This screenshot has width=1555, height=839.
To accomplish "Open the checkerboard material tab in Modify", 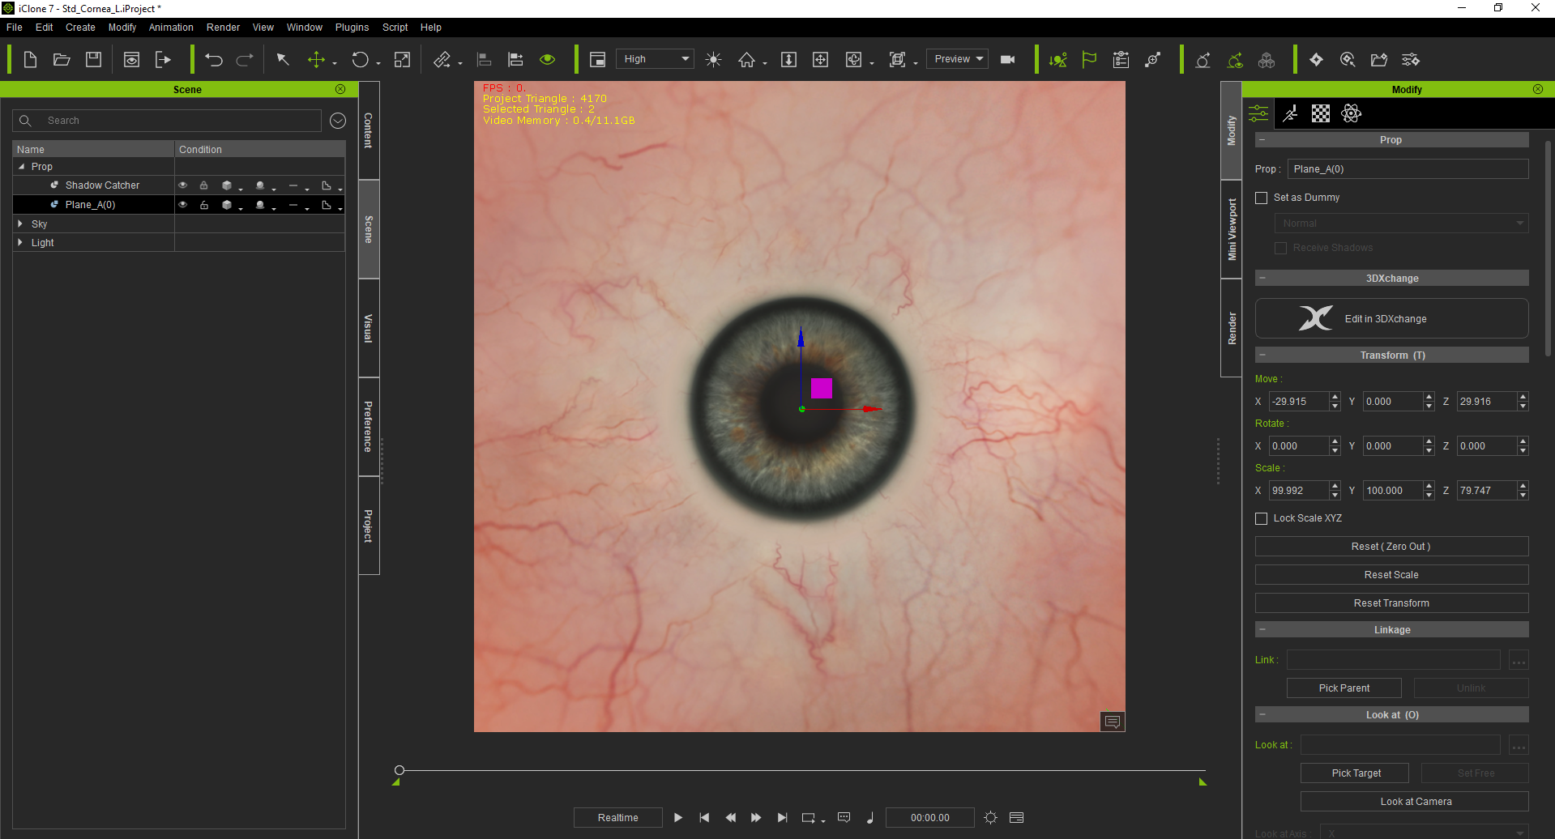I will [1321, 113].
